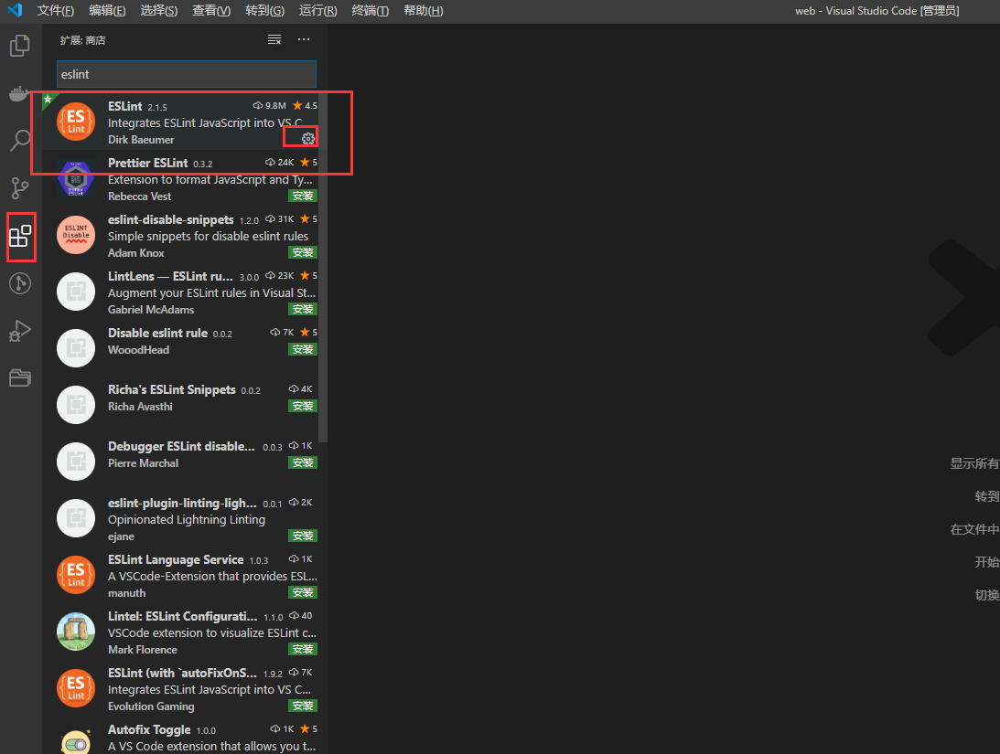Viewport: 1000px width, 754px height.
Task: Click publisher name Dirk Baeumer
Action: [x=141, y=140]
